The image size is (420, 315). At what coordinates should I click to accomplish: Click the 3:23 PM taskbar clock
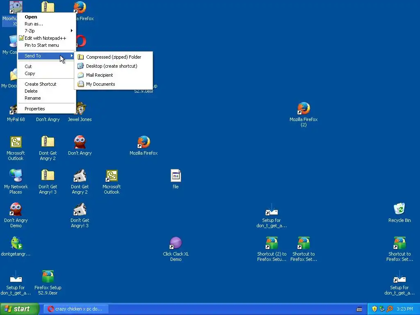coord(405,309)
